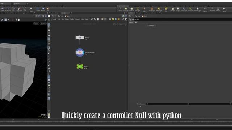Create a Distant Light from the shelf
Viewport: 232px width, 130px height.
[159, 9]
